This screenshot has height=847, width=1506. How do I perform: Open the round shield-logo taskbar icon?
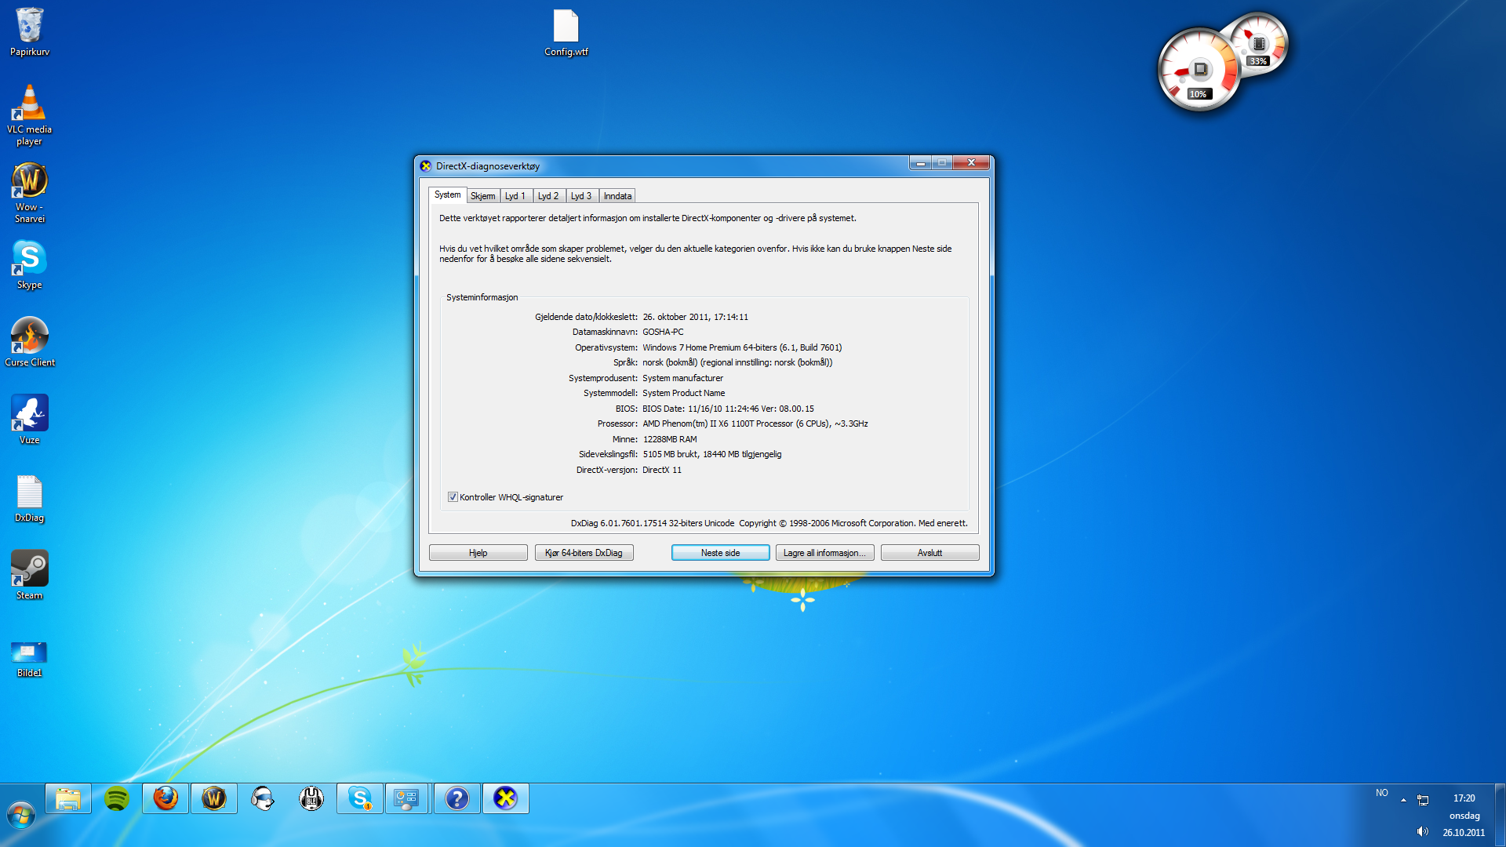[311, 798]
